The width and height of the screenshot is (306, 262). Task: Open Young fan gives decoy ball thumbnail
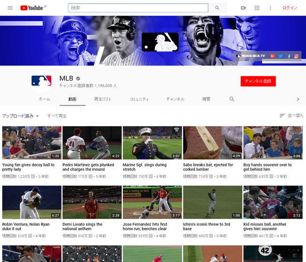(32, 143)
